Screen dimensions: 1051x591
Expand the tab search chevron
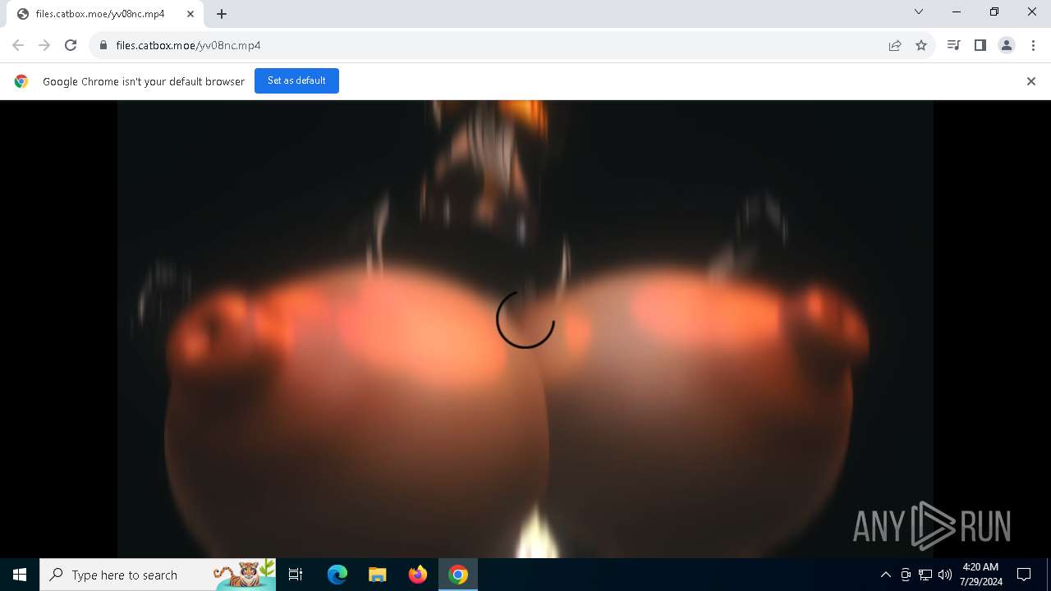[x=919, y=11]
